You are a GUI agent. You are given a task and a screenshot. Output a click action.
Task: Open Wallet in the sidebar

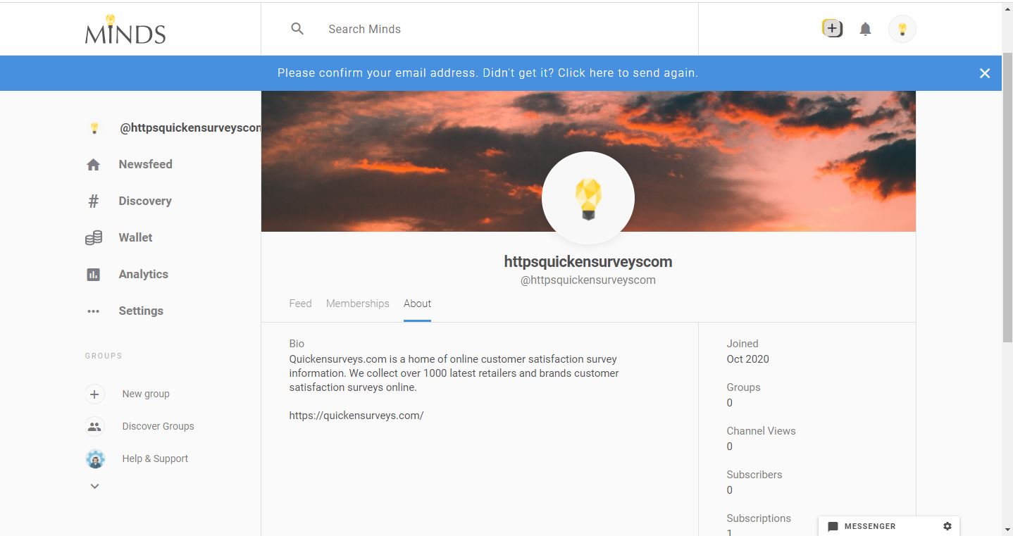[x=135, y=237]
